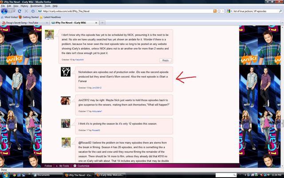Open the History menu
The height and width of the screenshot is (178, 284).
click(24, 6)
